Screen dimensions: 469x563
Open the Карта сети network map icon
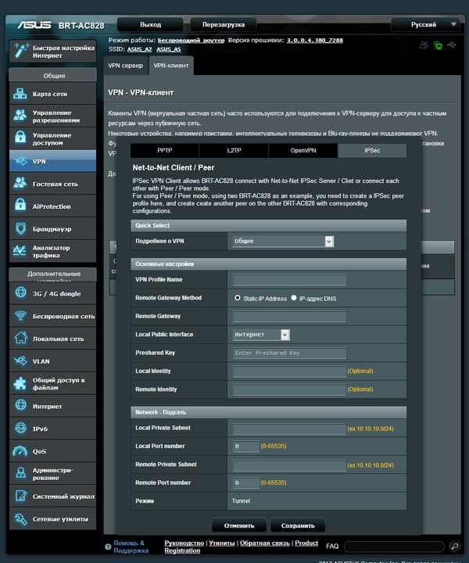pos(20,94)
